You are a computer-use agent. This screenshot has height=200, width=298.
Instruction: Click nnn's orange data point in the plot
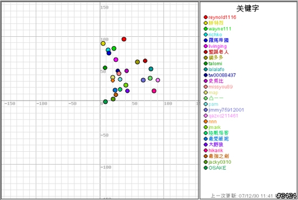click(x=113, y=80)
